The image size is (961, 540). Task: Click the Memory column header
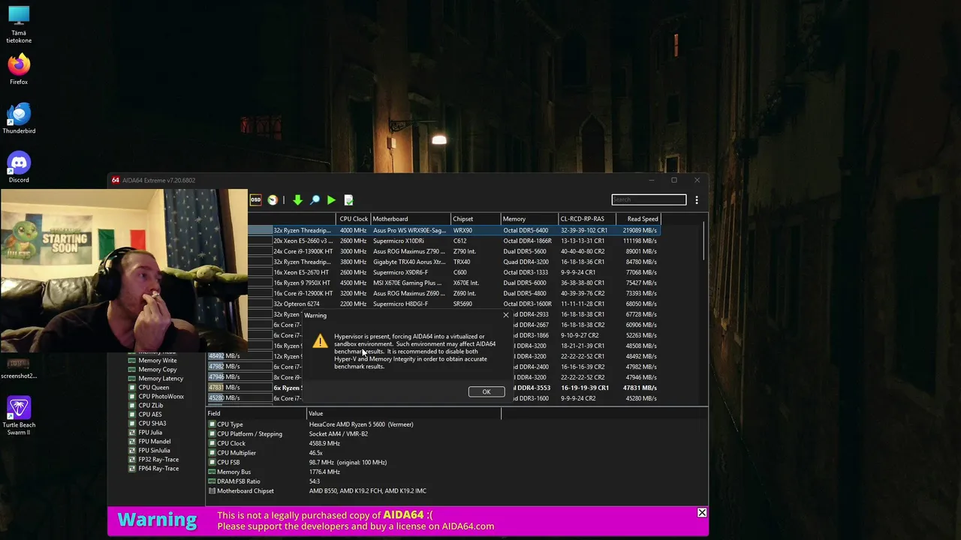point(529,219)
